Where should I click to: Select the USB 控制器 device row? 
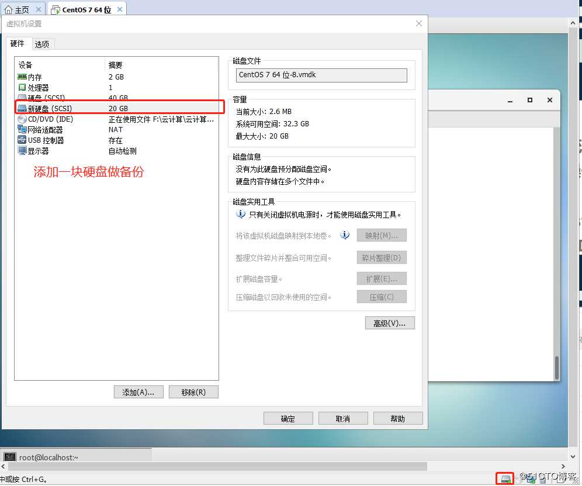[116, 140]
